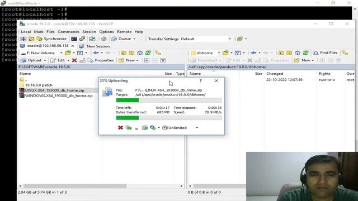
Task: Move the transfer to background queue
Action: click(144, 128)
